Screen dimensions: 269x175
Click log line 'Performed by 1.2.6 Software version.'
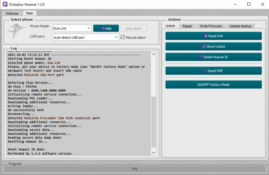pos(40,153)
